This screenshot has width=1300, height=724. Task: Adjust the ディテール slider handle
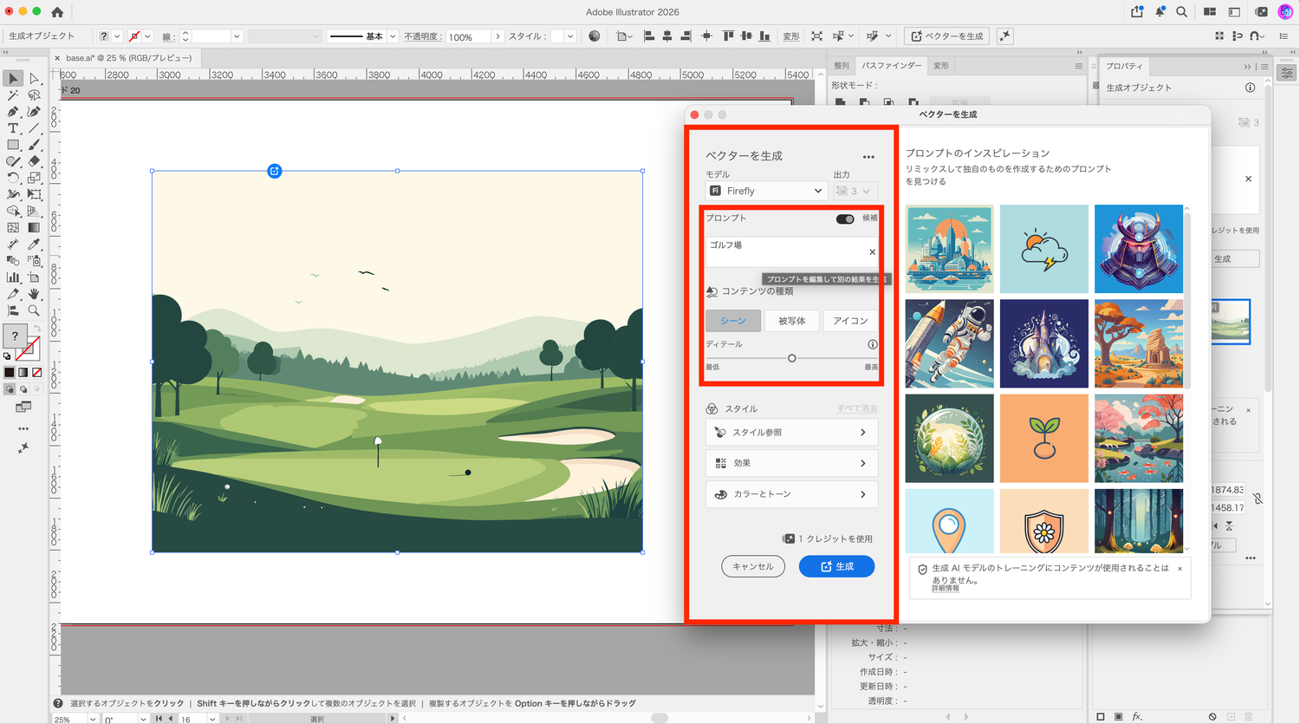[791, 358]
